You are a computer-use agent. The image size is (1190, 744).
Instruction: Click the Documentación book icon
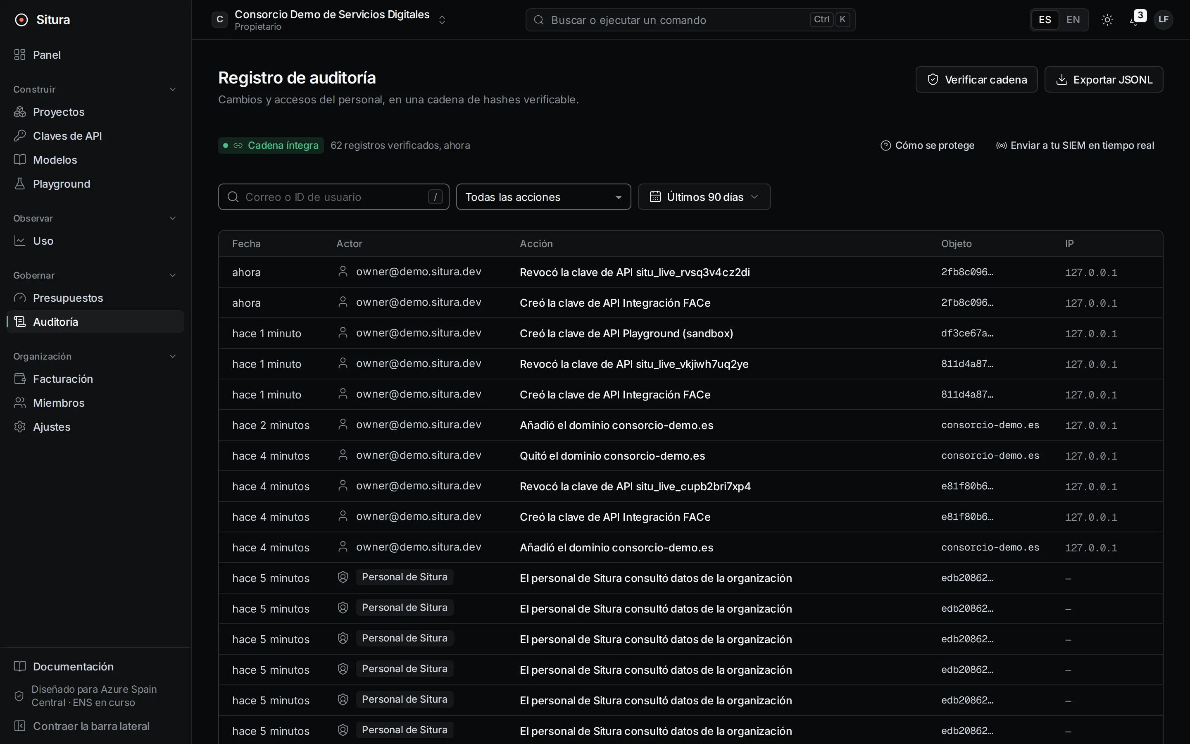[20, 666]
